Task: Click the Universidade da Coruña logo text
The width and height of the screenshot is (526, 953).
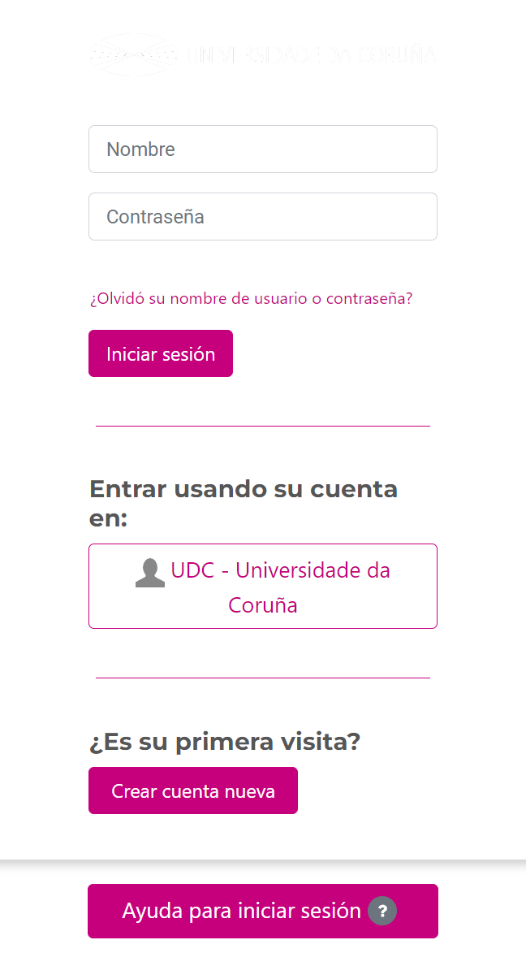Action: (x=311, y=54)
